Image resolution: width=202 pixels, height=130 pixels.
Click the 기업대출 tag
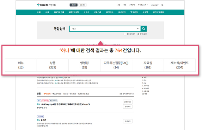coord(40,117)
